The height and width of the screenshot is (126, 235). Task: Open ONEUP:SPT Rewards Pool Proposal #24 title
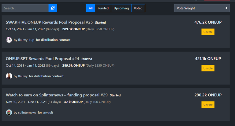43,59
